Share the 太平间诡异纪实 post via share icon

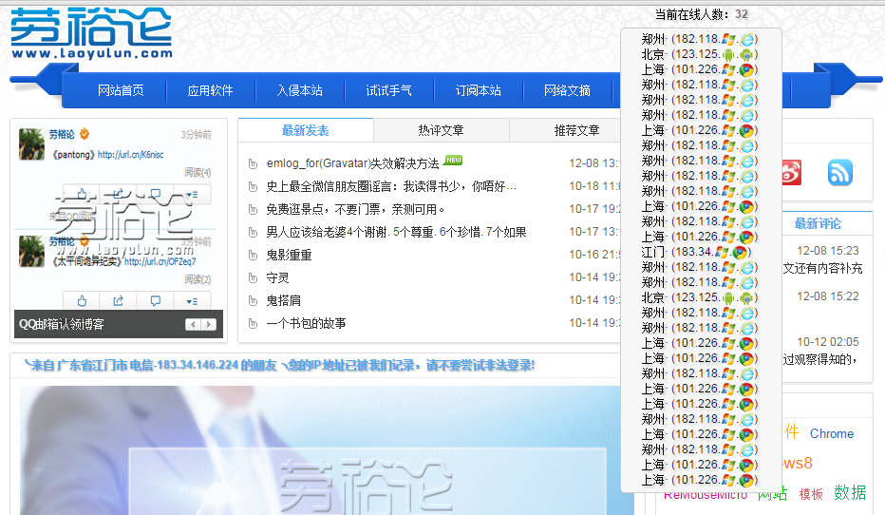pos(119,300)
